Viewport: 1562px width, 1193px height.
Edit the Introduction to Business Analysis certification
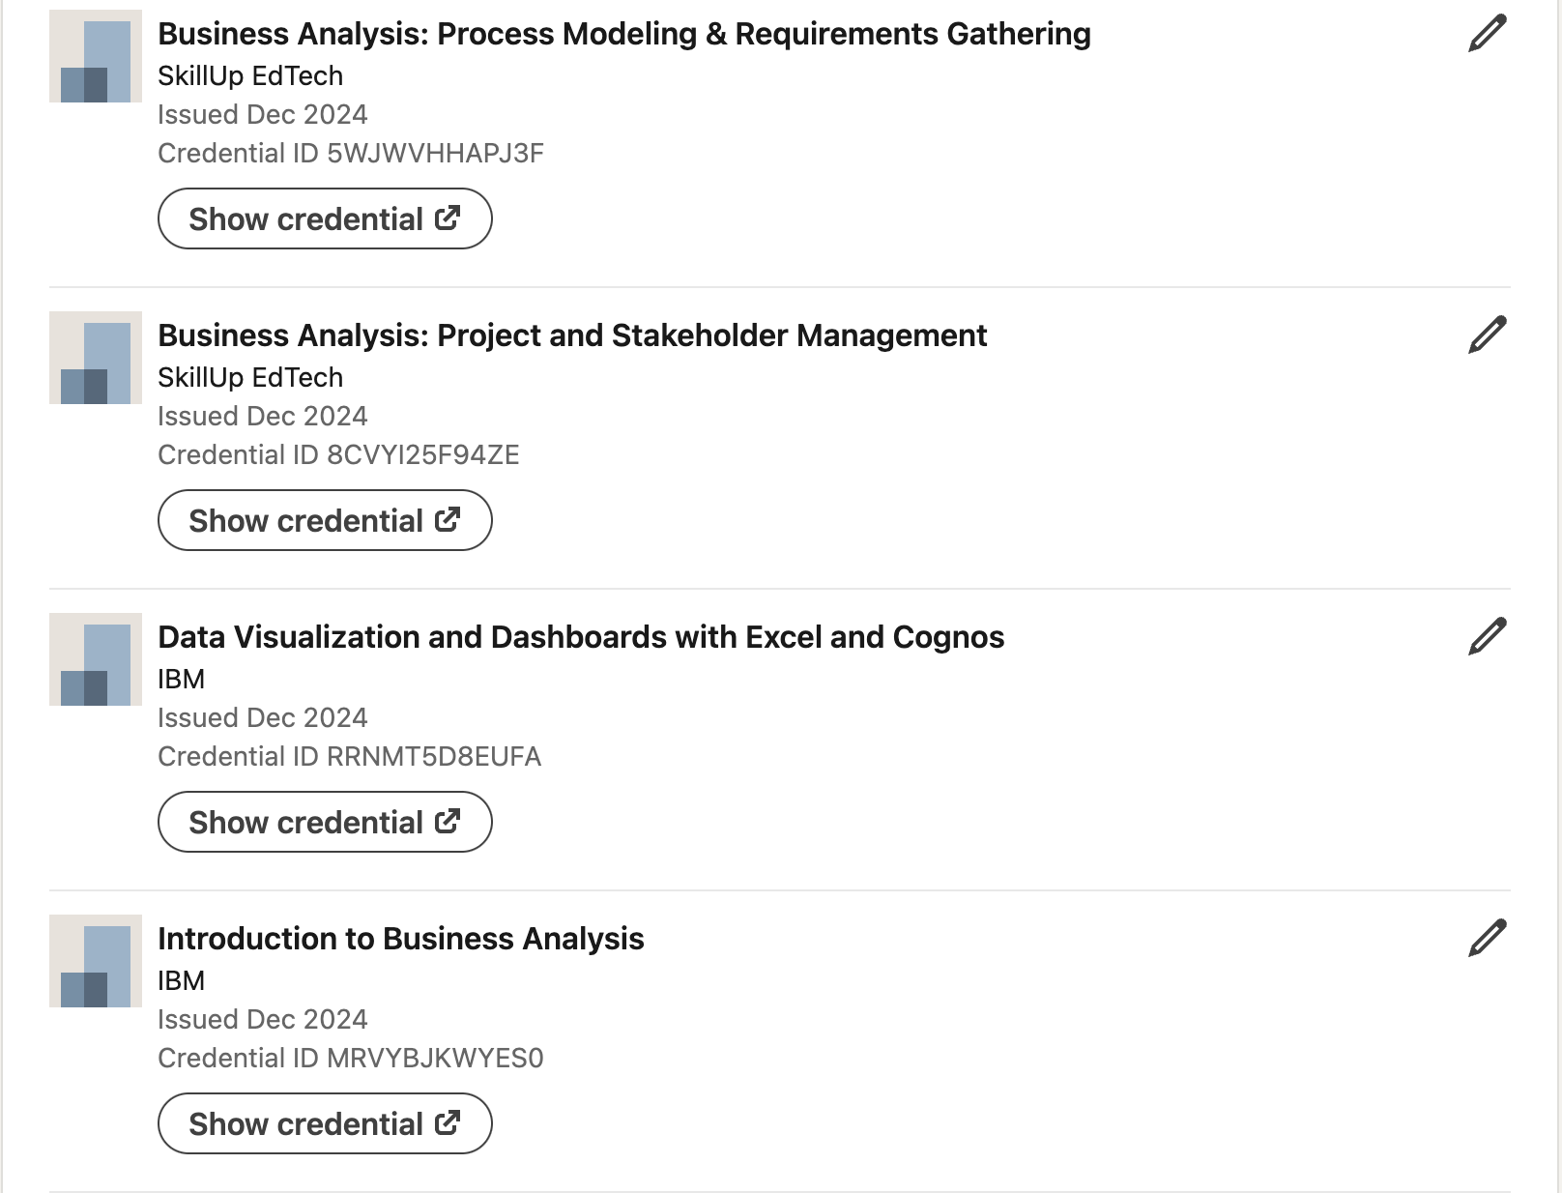(x=1487, y=939)
